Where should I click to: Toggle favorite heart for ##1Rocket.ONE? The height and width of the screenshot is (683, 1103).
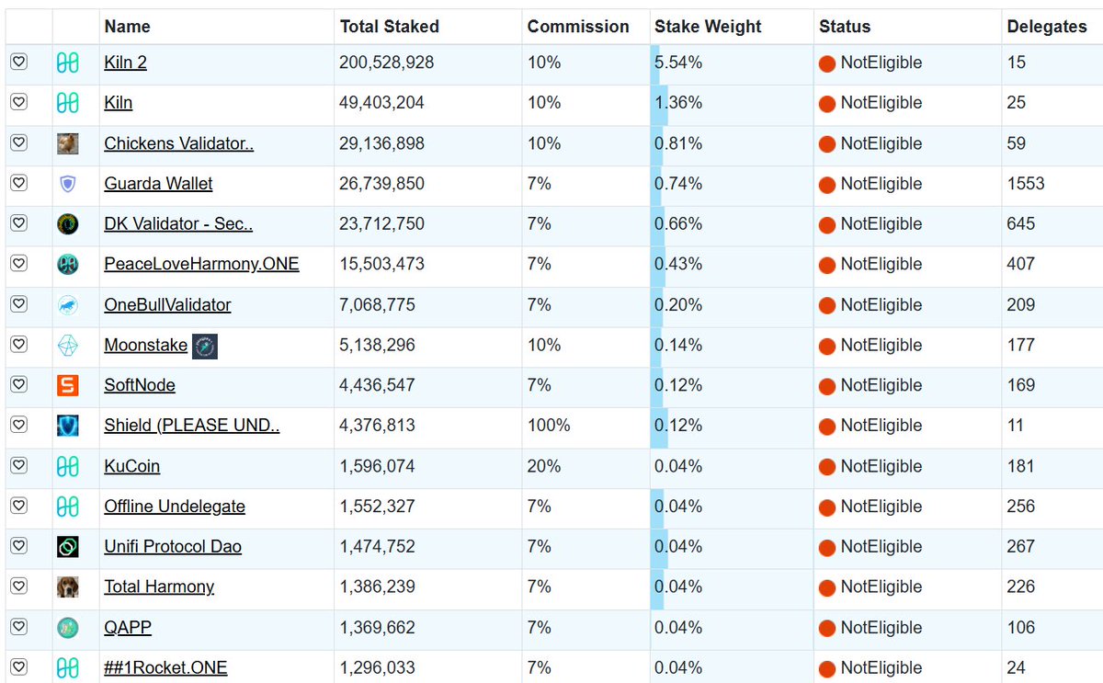coord(19,667)
